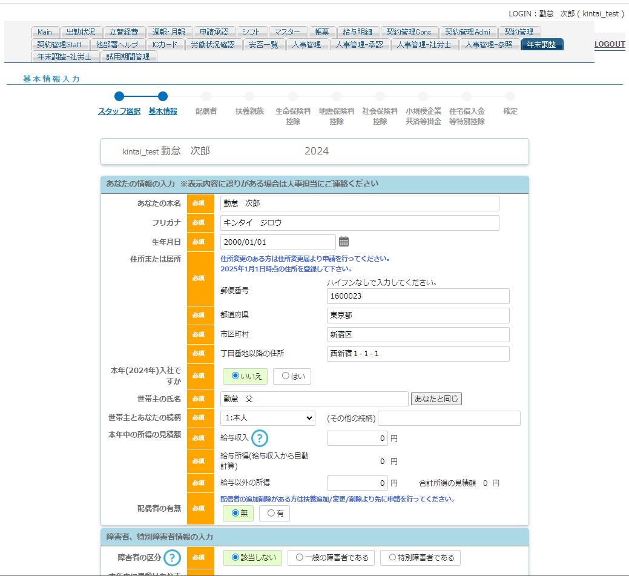
Task: Switch to the 給与明細 tab
Action: click(x=357, y=32)
